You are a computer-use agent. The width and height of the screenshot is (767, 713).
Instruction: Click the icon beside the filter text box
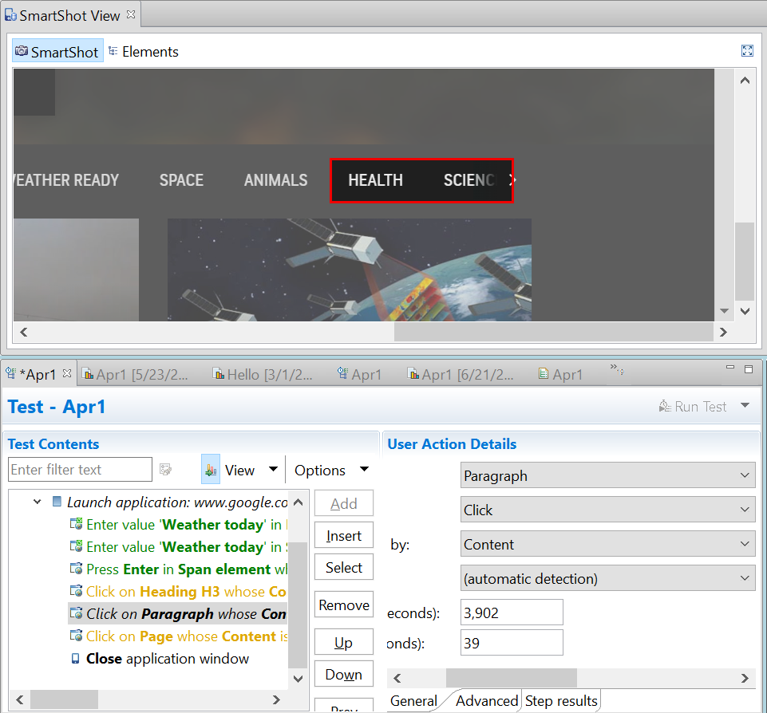click(x=166, y=470)
